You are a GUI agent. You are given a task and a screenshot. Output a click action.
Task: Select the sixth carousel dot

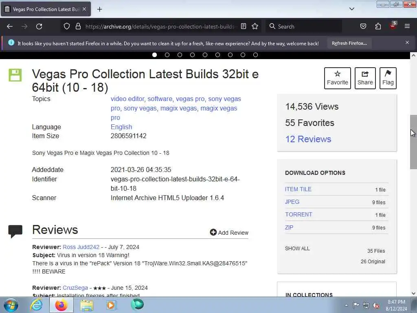tap(217, 55)
